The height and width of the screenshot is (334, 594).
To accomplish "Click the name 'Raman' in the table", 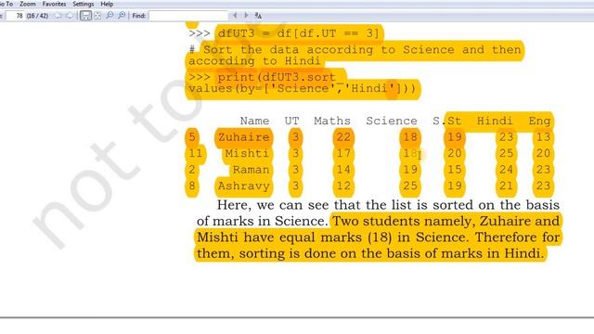I will (251, 170).
